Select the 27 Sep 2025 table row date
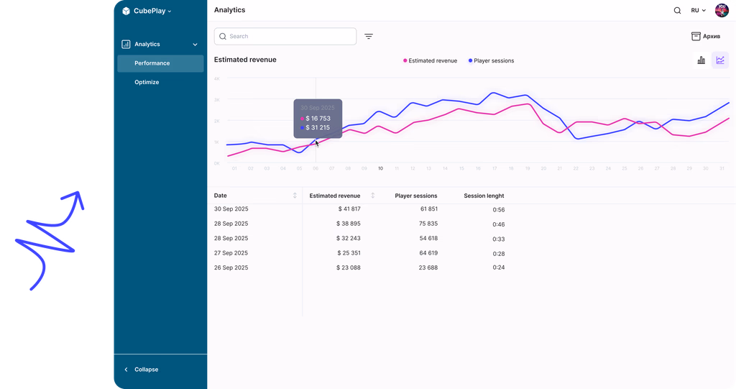The image size is (736, 389). [231, 253]
